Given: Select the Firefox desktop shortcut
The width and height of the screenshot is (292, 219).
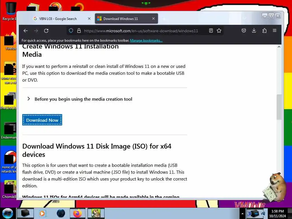Looking at the screenshot, I should pyautogui.click(x=10, y=41).
